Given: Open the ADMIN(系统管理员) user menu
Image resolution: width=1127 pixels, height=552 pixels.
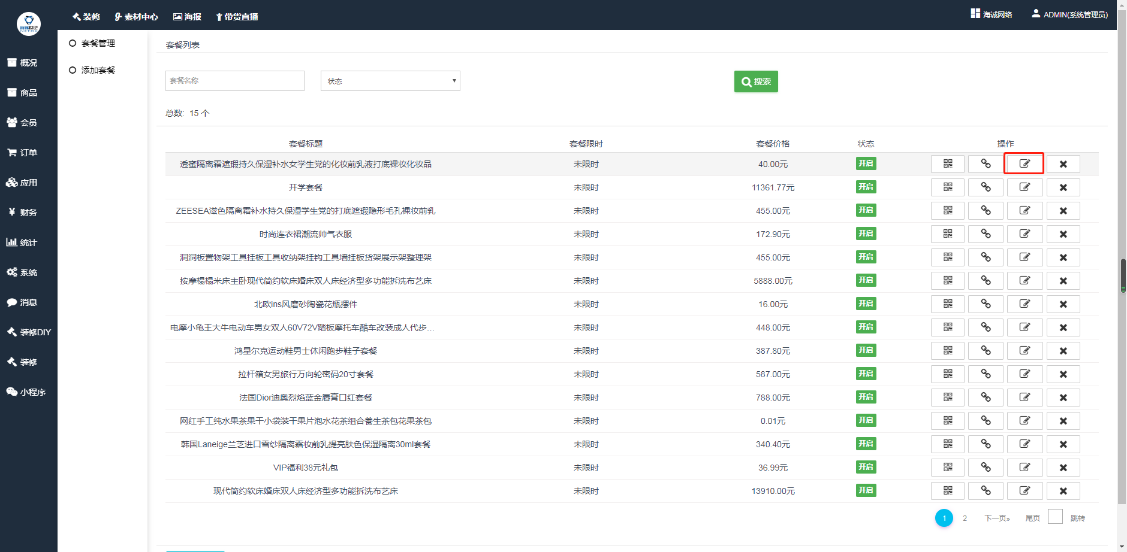Looking at the screenshot, I should (1069, 14).
